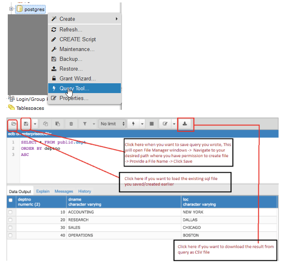
Task: Toggle the select-all checkbox in grid header
Action: pyautogui.click(x=11, y=200)
